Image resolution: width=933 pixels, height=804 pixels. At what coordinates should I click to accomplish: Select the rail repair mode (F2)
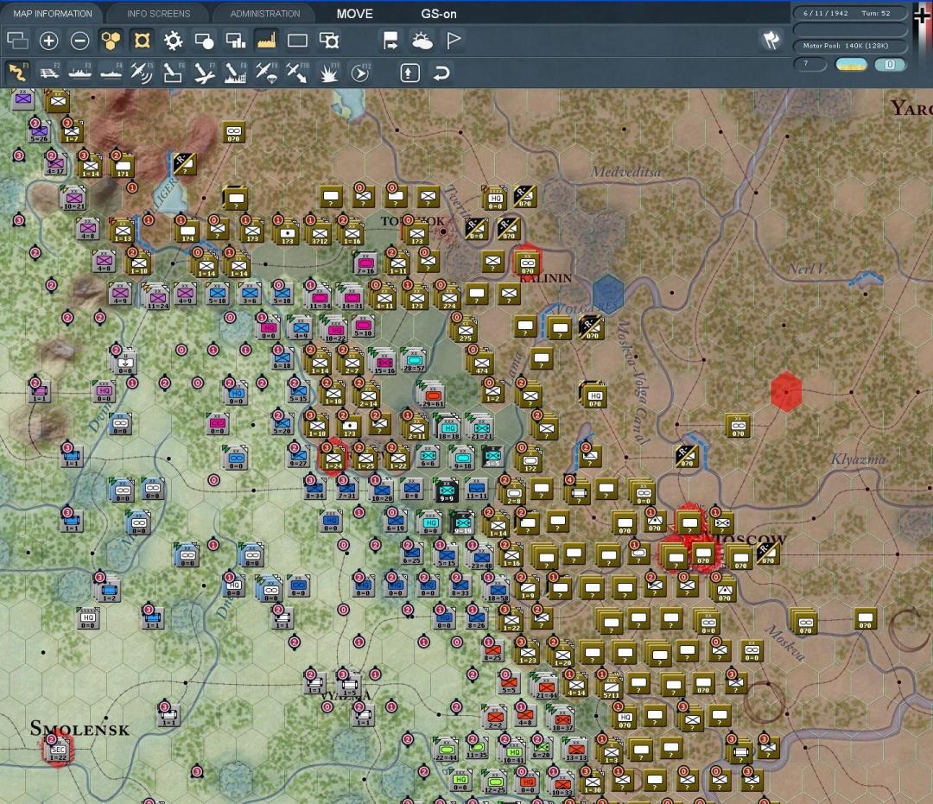tap(48, 73)
